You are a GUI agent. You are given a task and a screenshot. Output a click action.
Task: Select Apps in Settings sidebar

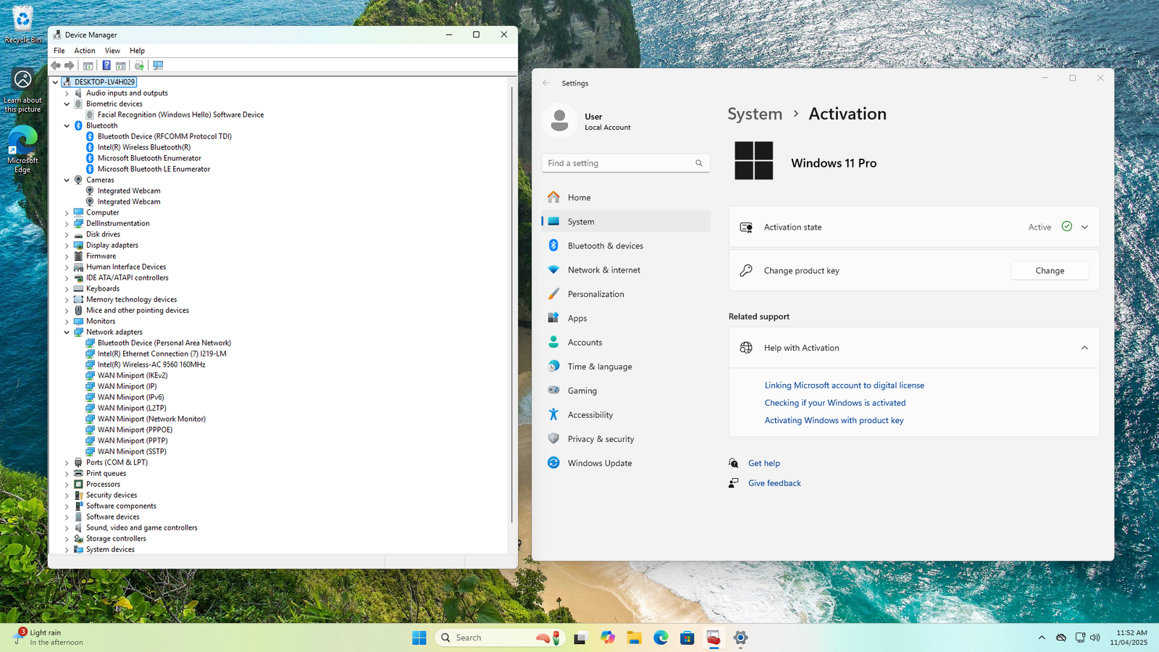click(626, 318)
